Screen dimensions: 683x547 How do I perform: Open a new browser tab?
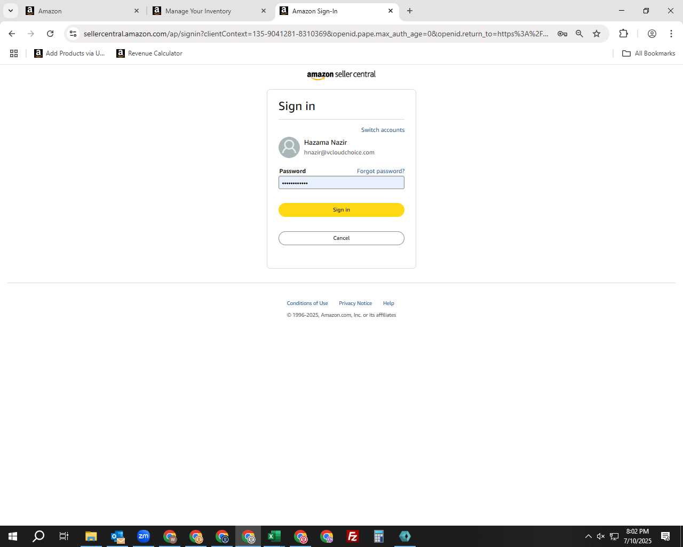410,11
